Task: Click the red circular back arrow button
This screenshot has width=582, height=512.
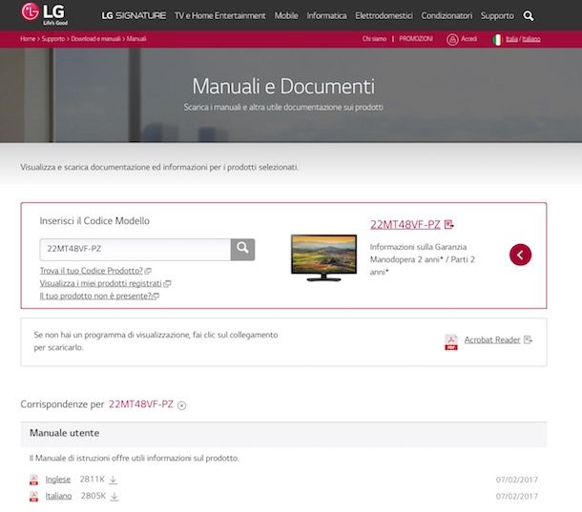Action: click(x=520, y=255)
